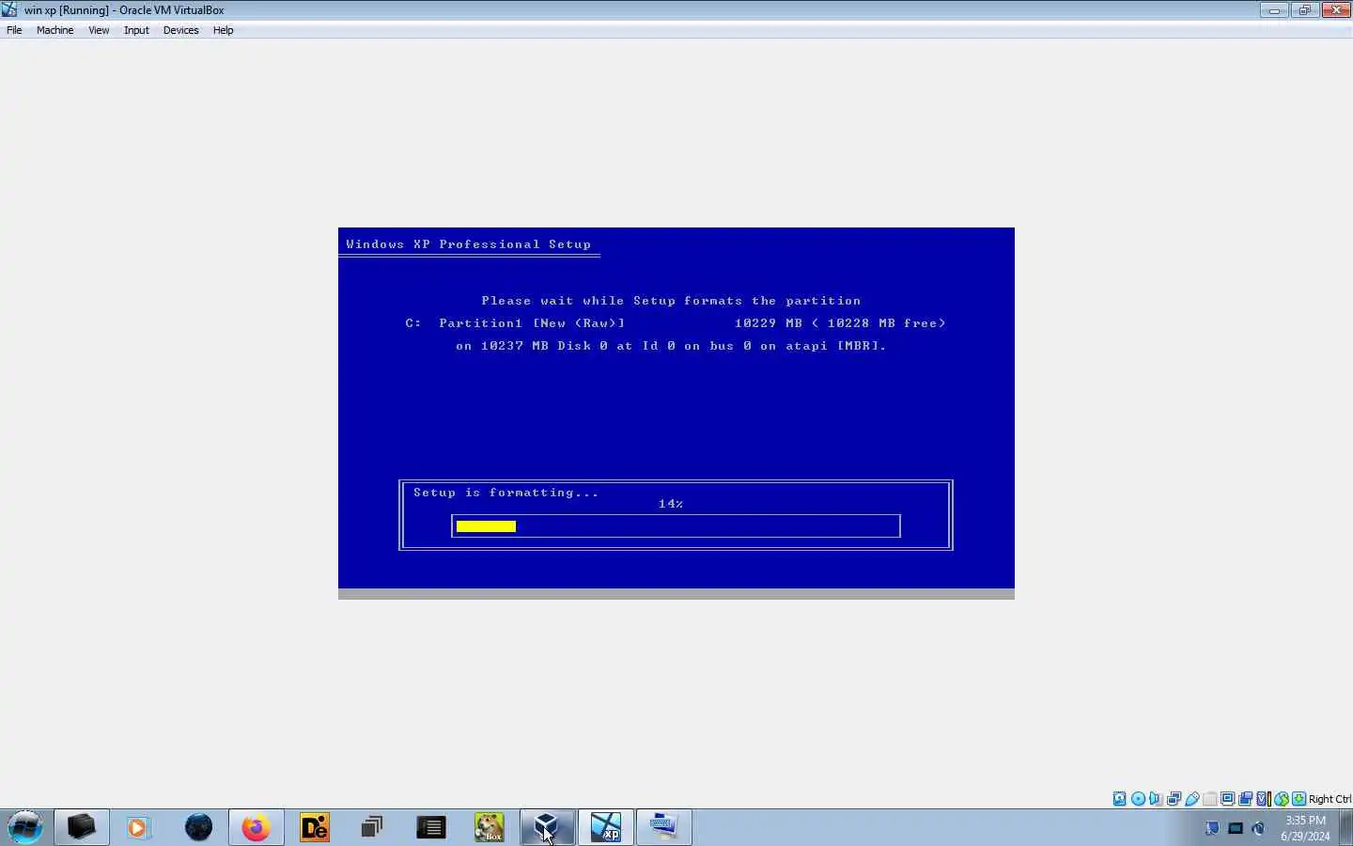The width and height of the screenshot is (1353, 846).
Task: Click the shield flag tray icon
Action: pos(1212,828)
